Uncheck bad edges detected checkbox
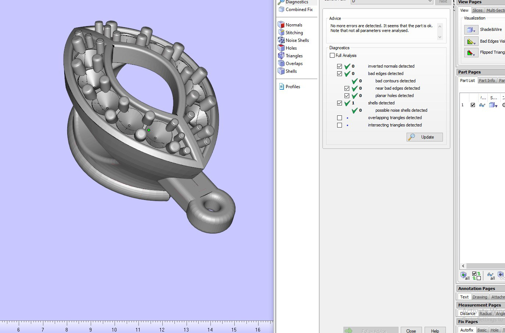 pyautogui.click(x=339, y=74)
